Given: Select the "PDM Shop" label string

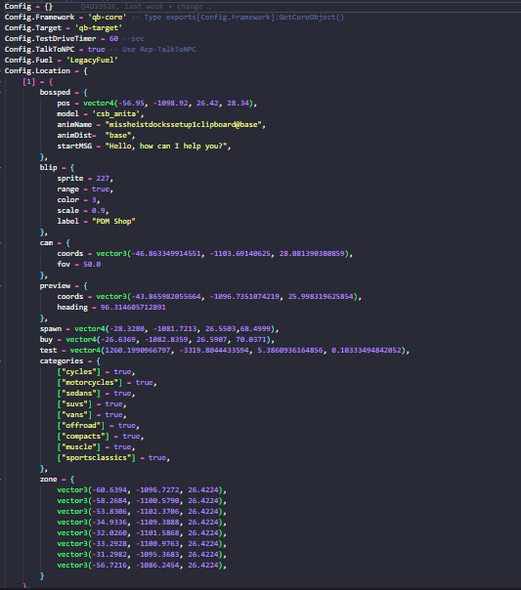Looking at the screenshot, I should 113,221.
